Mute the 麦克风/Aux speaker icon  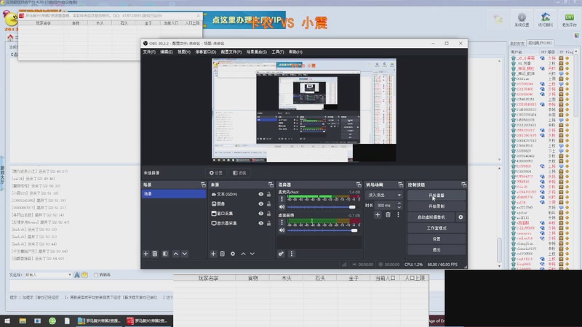coord(282,207)
